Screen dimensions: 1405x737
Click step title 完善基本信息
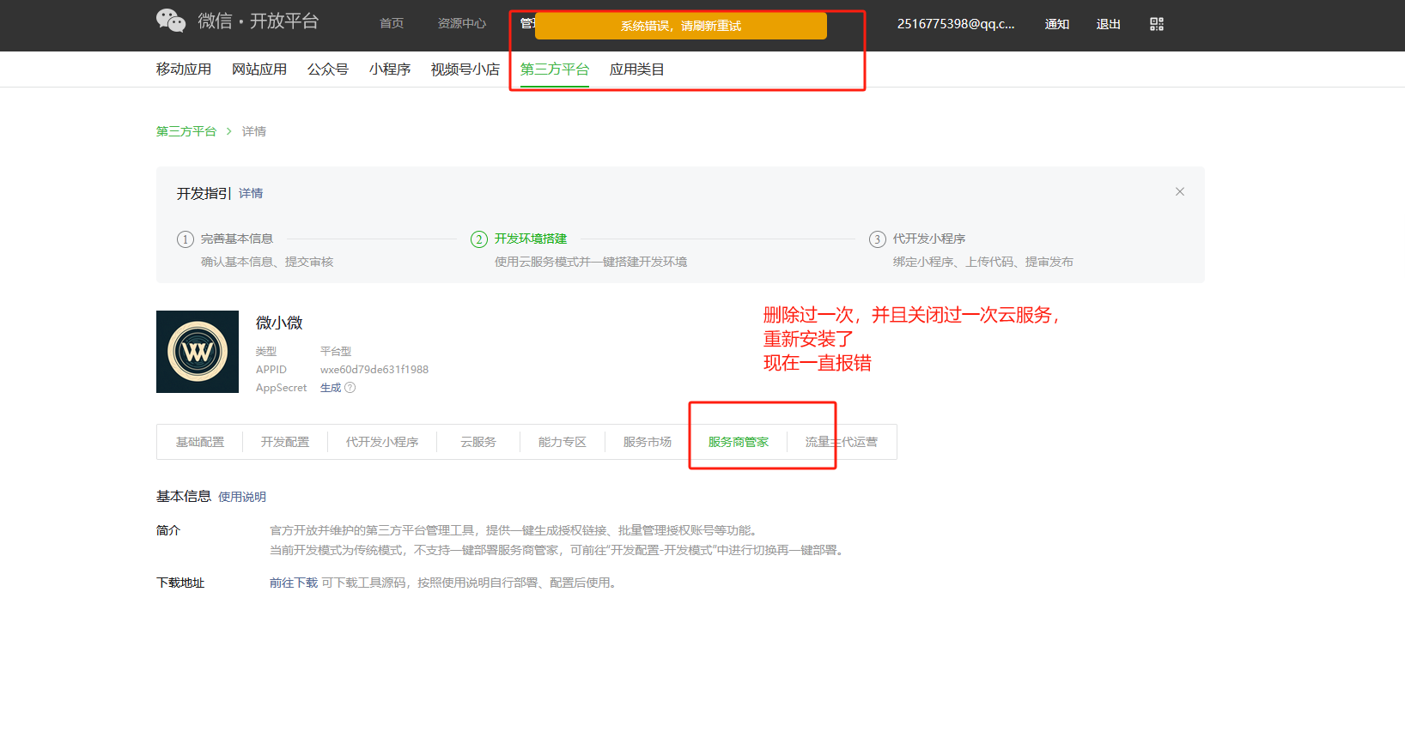pos(237,239)
